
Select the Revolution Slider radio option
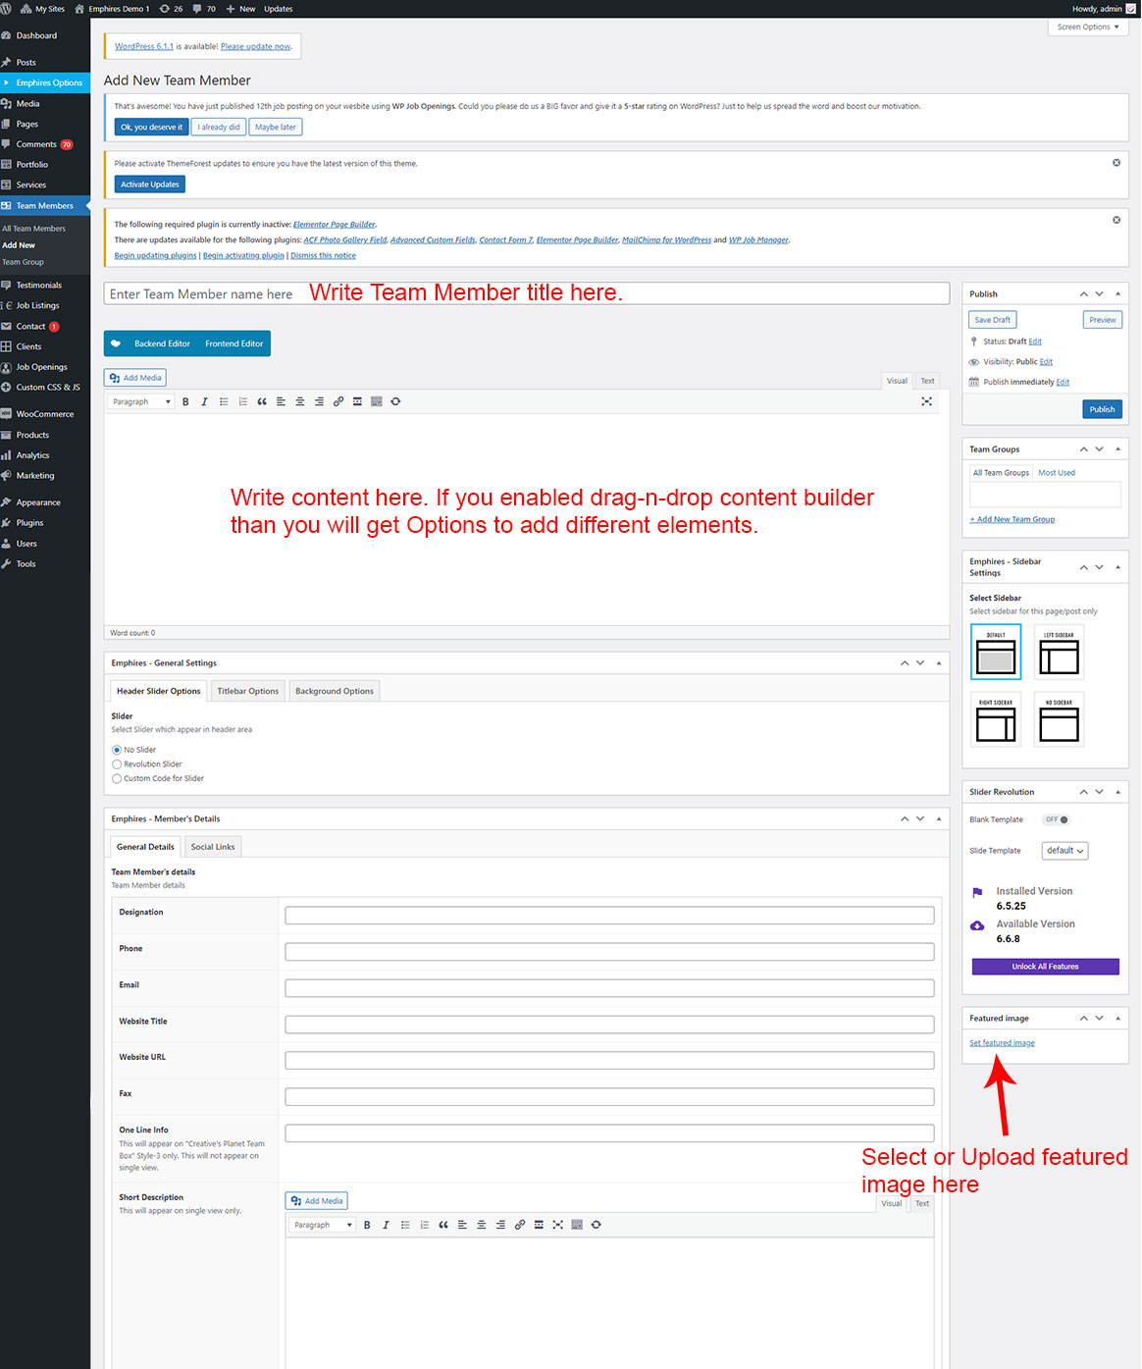117,764
